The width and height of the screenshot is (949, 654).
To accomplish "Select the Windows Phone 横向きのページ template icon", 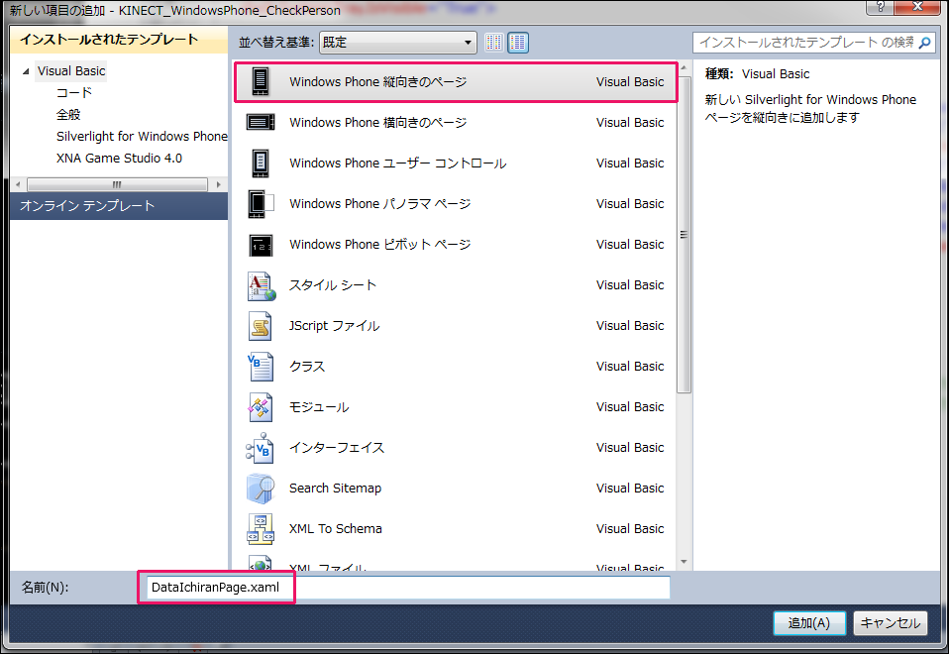I will pos(261,122).
